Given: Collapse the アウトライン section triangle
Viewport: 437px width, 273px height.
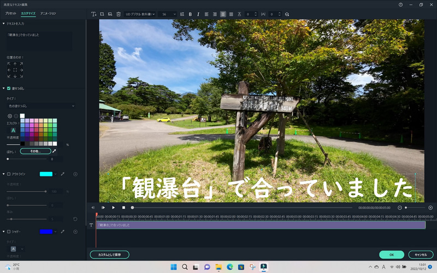Looking at the screenshot, I should pyautogui.click(x=4, y=174).
